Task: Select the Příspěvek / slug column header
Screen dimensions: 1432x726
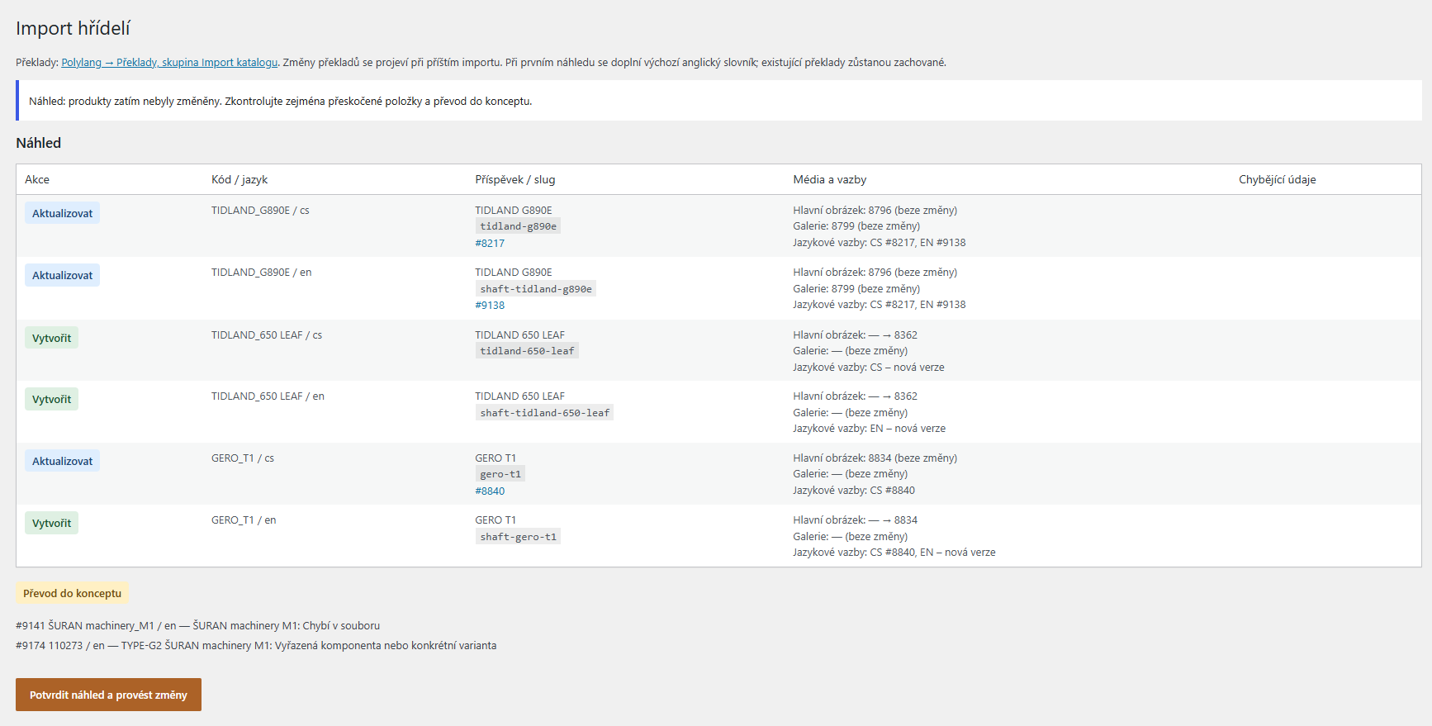Action: point(515,179)
